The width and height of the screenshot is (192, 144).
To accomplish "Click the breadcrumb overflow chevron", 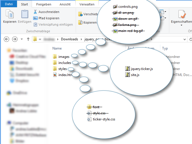I will (x=40, y=39).
